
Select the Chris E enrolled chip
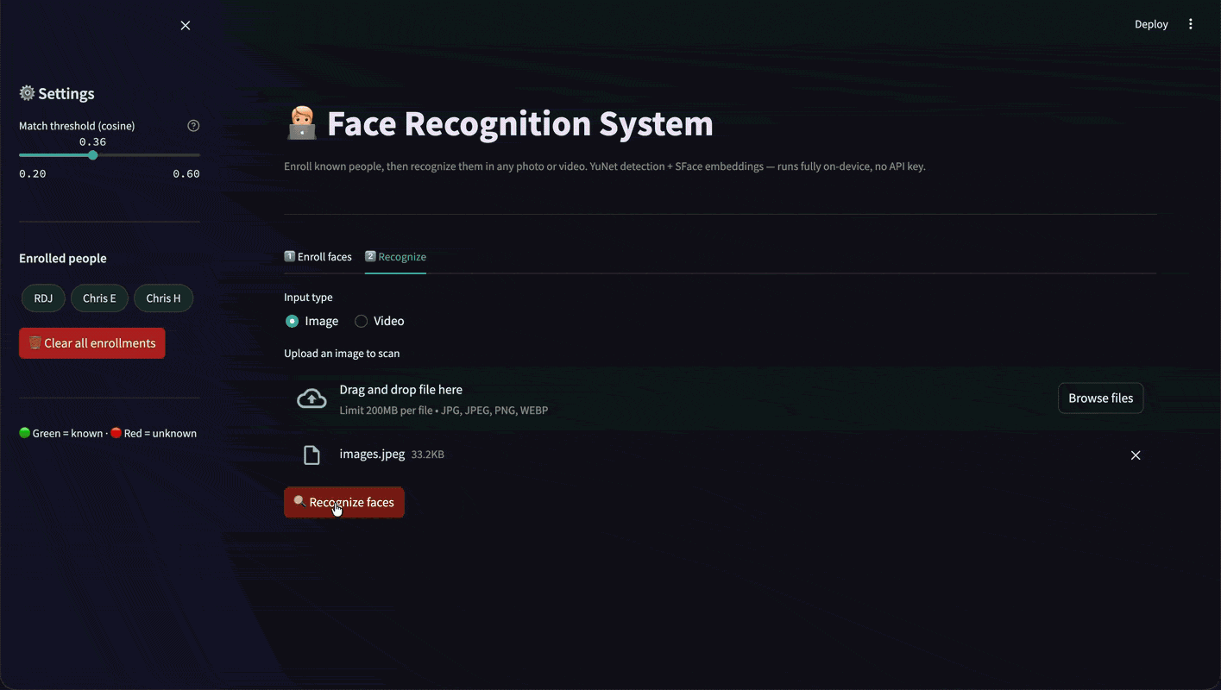coord(99,298)
